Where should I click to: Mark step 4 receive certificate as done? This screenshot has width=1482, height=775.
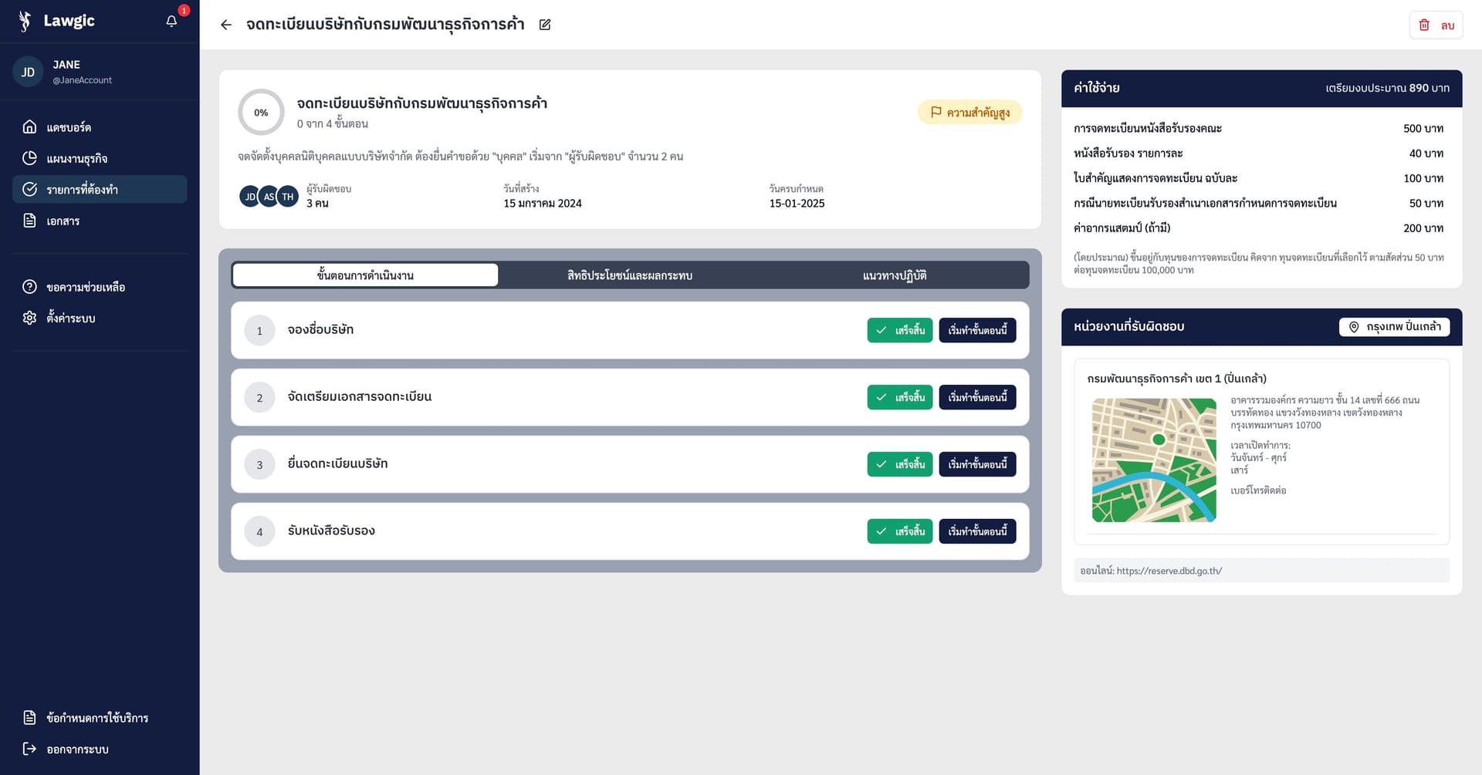899,531
